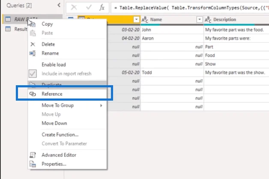269x179 pixels.
Task: Click the Rename icon in menu
Action: [33, 54]
